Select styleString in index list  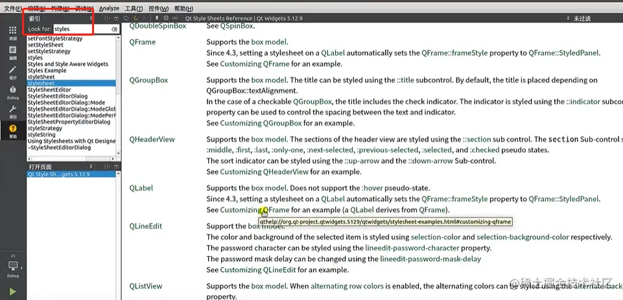(41, 135)
